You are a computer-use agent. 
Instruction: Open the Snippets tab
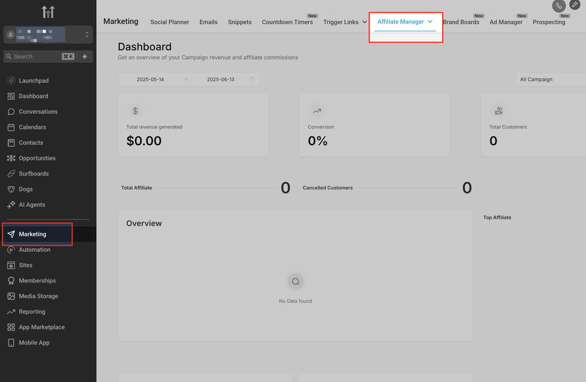[x=239, y=22]
